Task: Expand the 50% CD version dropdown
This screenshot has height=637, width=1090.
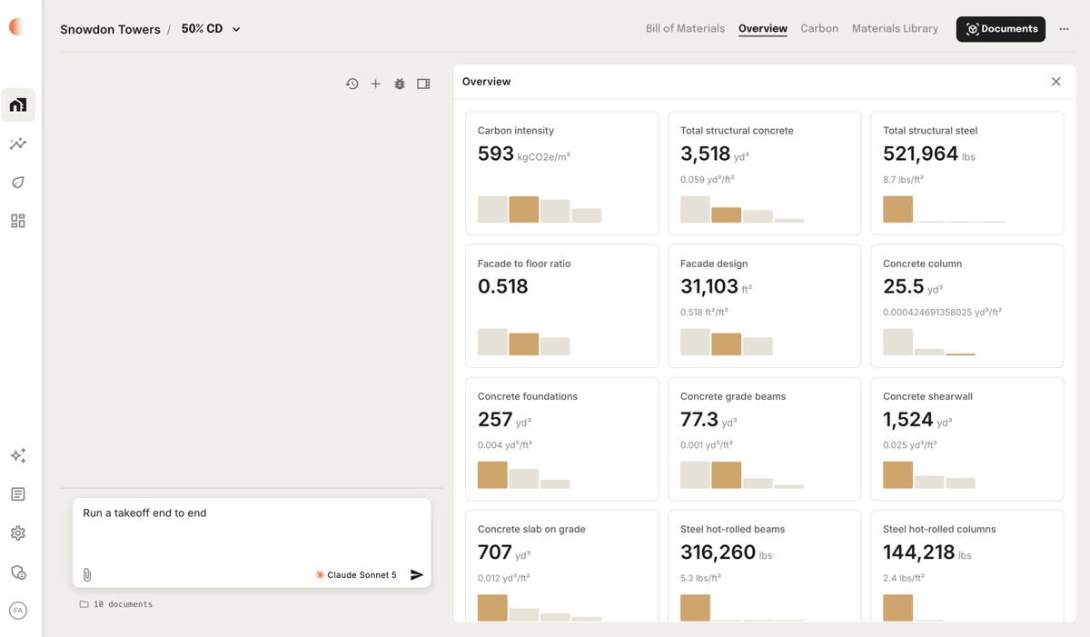Action: tap(211, 29)
